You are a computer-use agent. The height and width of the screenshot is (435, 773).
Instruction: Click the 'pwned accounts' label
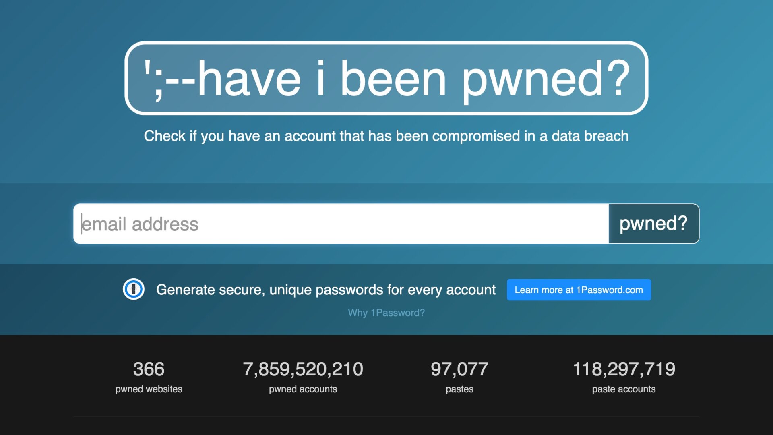303,389
